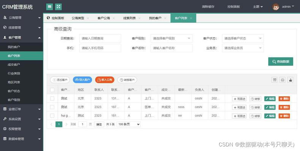
Task: Toggle fullscreen with the expand icon
Action: [x=58, y=7]
